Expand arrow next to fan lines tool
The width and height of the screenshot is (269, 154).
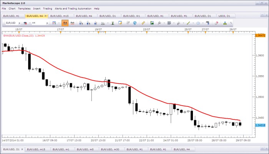click(183, 23)
